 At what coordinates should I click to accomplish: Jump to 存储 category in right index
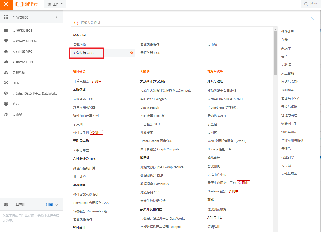[x=284, y=40]
